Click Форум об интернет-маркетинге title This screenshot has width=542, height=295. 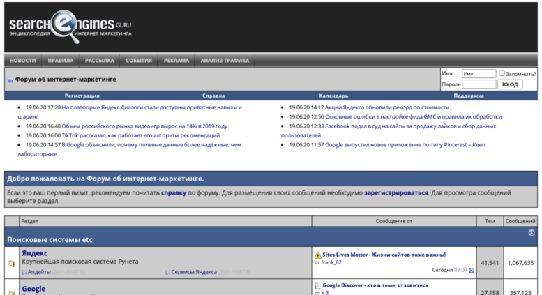point(66,80)
